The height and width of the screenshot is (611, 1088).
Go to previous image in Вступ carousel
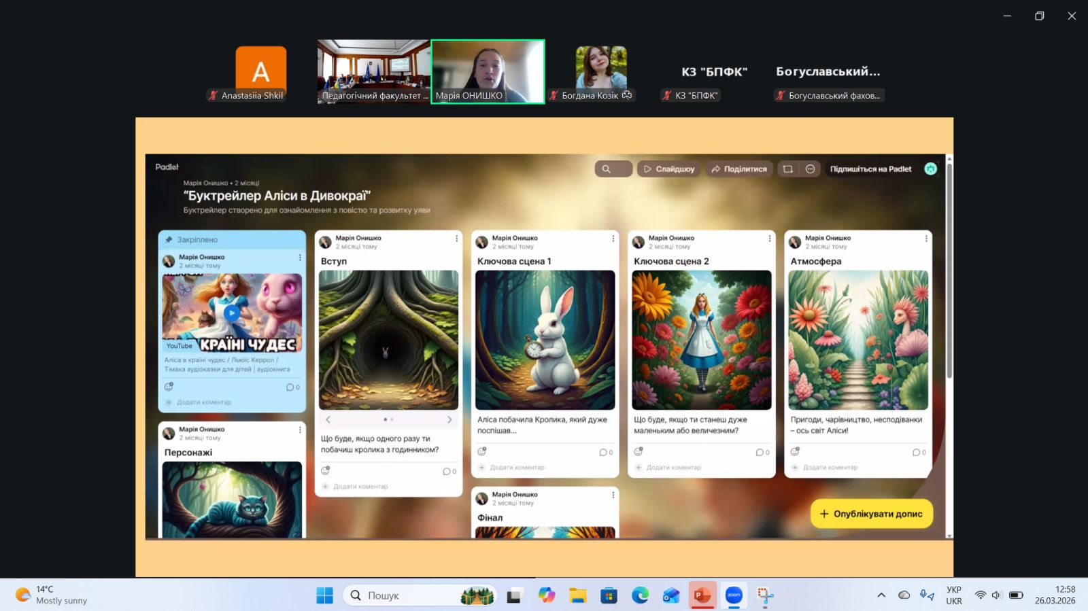[328, 420]
